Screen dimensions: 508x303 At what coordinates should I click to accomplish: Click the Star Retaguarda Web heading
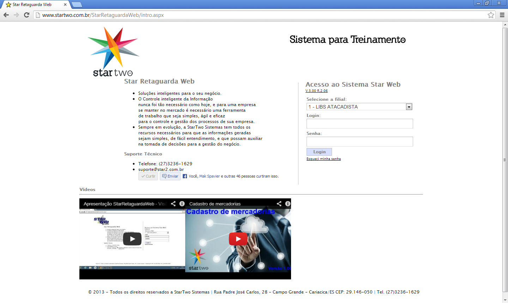click(x=159, y=81)
